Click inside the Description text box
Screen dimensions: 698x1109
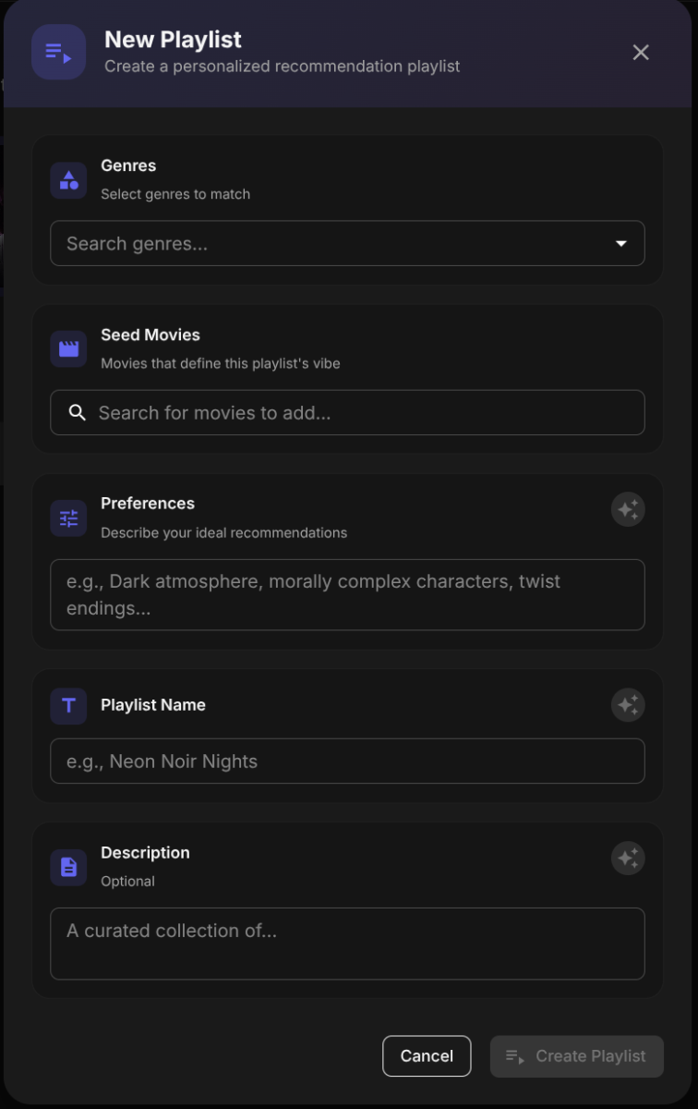tap(347, 943)
